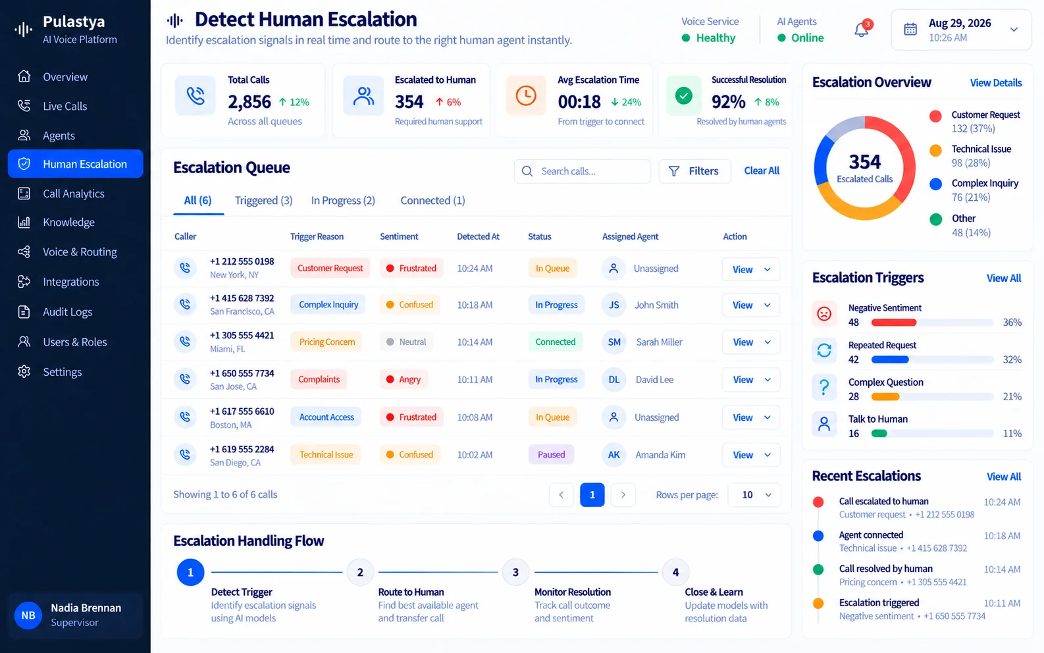The height and width of the screenshot is (653, 1044).
Task: Click the Successful Resolution checkmark icon
Action: tap(685, 95)
